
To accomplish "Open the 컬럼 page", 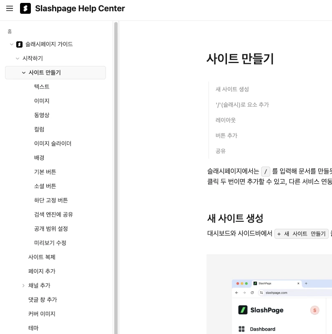I will pyautogui.click(x=39, y=129).
